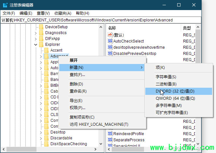Image resolution: width=216 pixels, height=153 pixels.
Task: Select the ReindexedProfile value name
Action: pyautogui.click(x=129, y=134)
